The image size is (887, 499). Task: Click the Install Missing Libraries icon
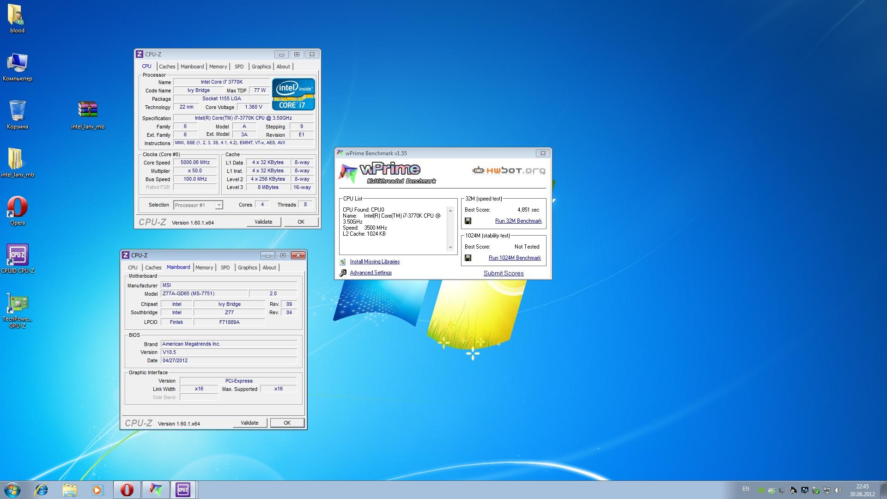click(343, 262)
